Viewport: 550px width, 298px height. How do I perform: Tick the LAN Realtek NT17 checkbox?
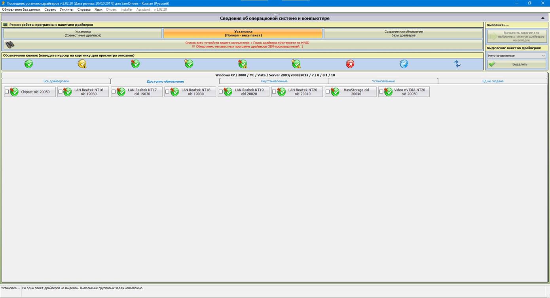point(114,92)
